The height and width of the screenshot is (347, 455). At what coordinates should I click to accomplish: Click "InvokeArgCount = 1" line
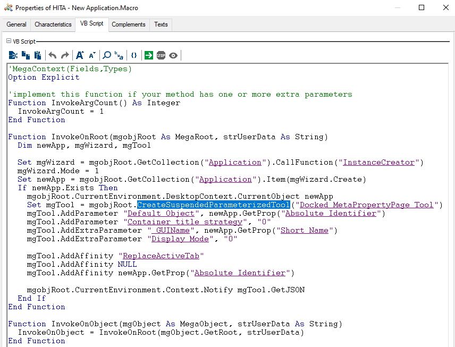[61, 112]
